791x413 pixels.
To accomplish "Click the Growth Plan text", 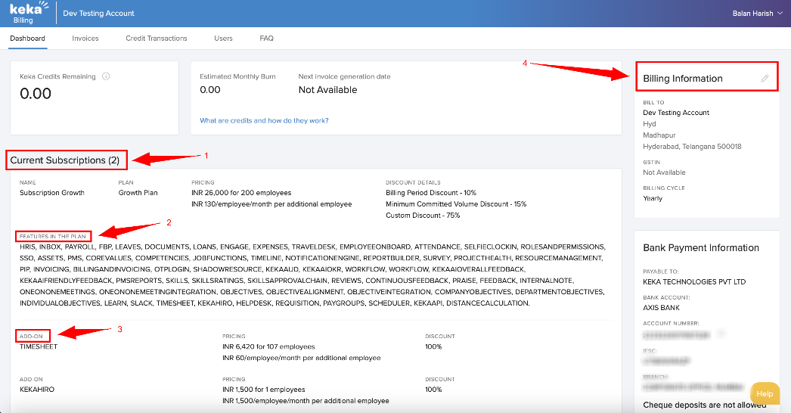I will pyautogui.click(x=138, y=193).
